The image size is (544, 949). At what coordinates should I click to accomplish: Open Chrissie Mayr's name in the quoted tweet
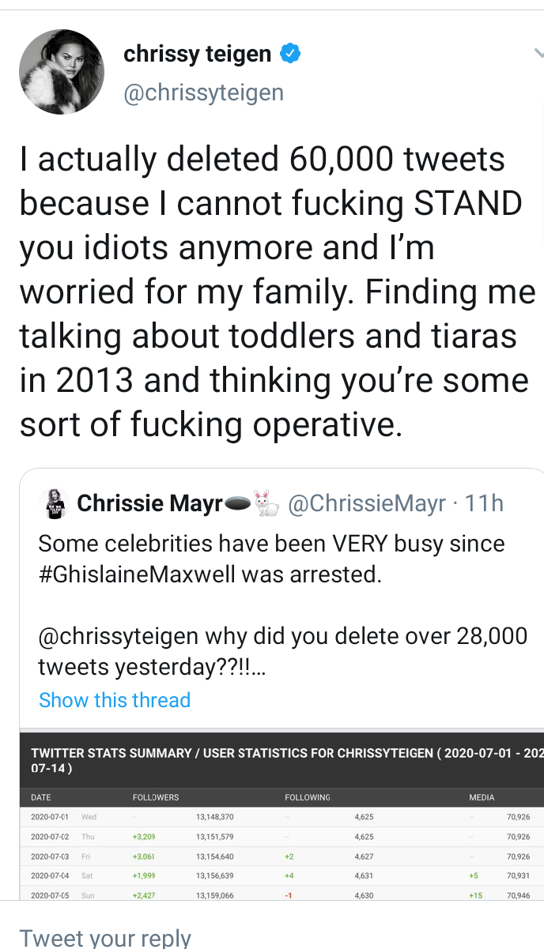(149, 503)
